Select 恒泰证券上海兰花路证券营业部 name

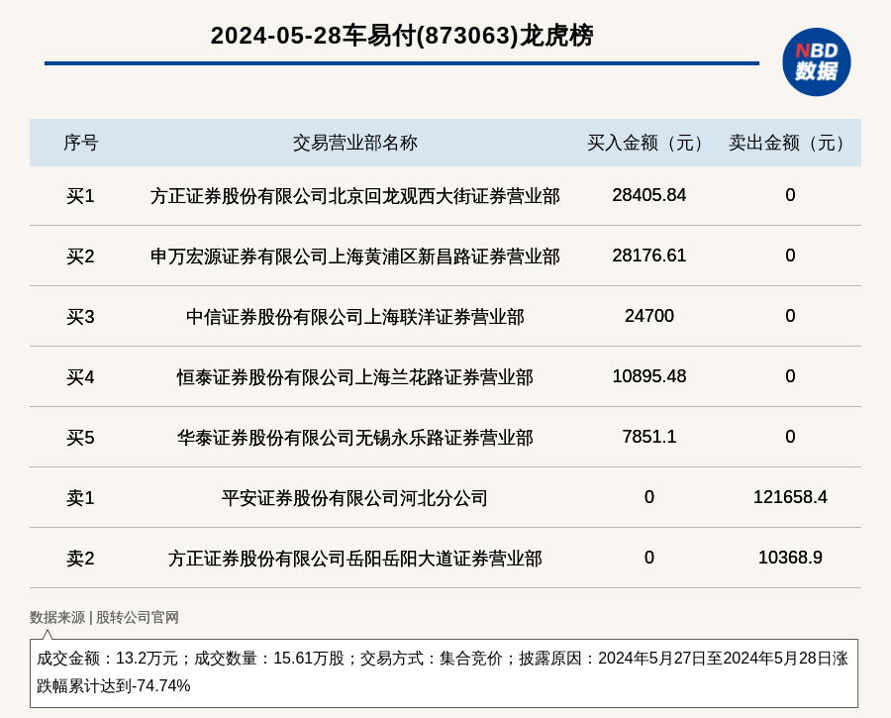click(355, 377)
